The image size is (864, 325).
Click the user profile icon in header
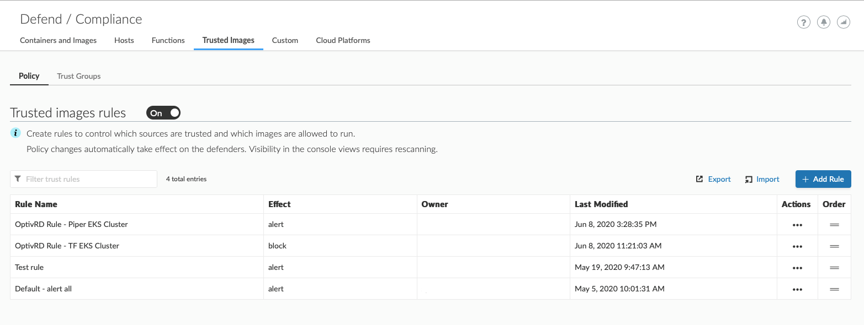click(843, 22)
